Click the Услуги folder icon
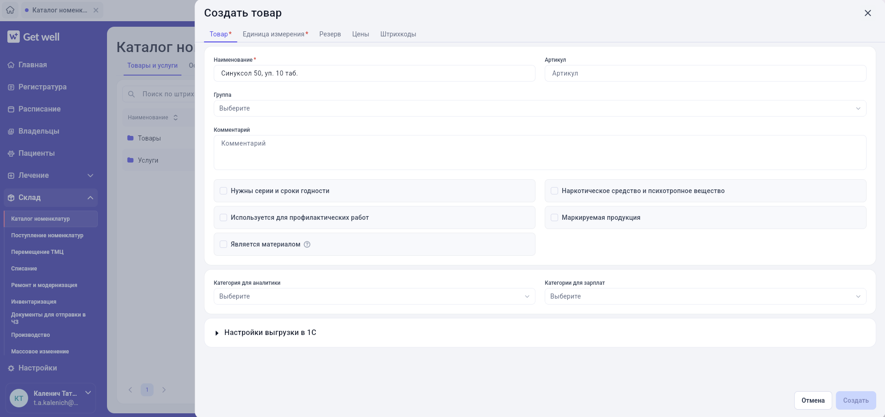Screen dimensions: 885x417 coord(131,160)
